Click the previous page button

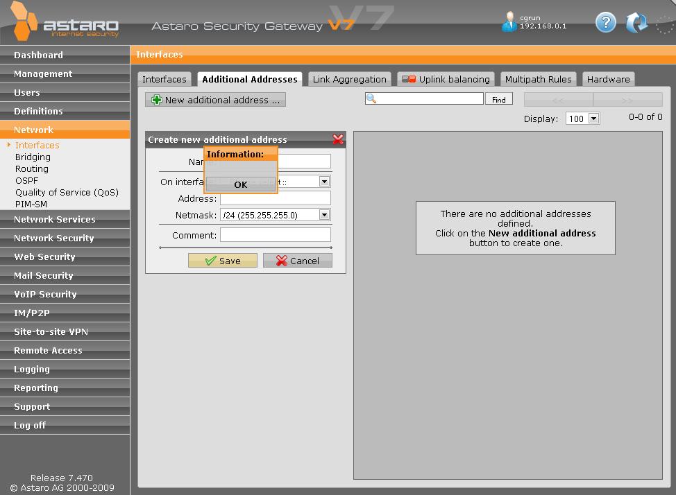click(558, 100)
